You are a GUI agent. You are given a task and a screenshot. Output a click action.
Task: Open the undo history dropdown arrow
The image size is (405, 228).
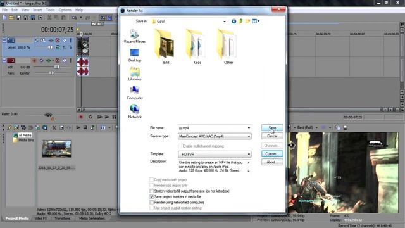coord(80,18)
